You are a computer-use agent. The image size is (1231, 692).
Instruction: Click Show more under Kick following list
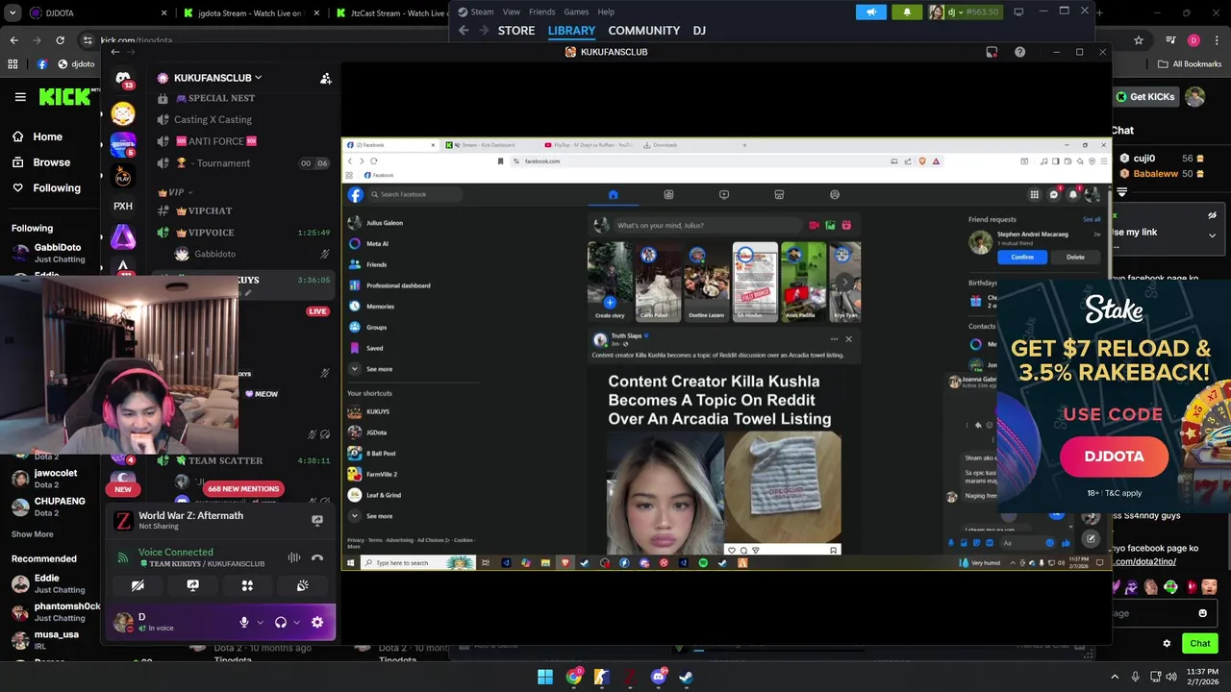click(x=33, y=534)
